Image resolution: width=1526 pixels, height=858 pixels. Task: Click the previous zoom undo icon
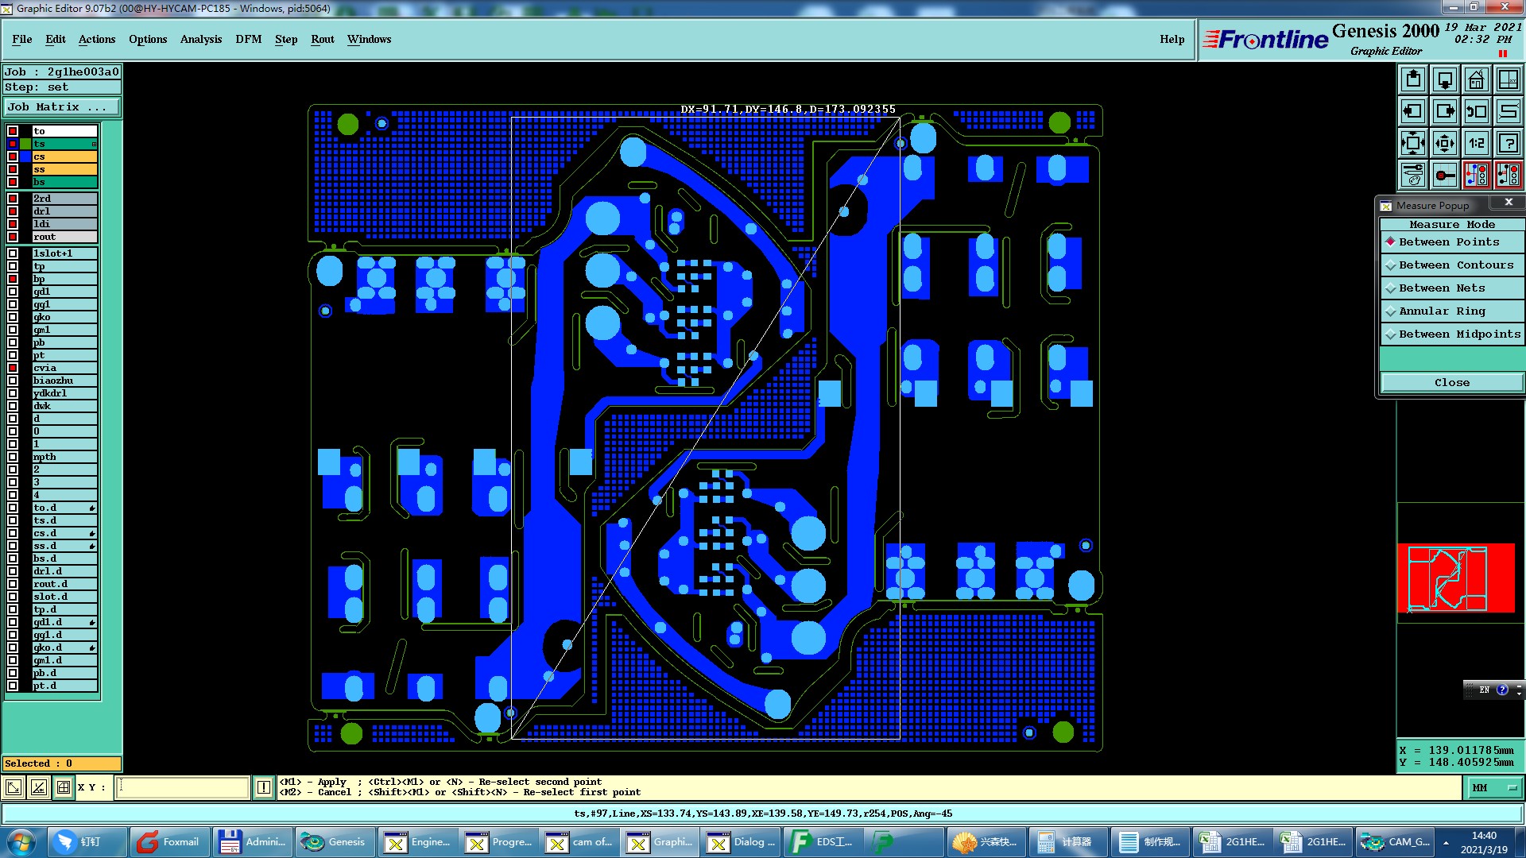point(1476,111)
